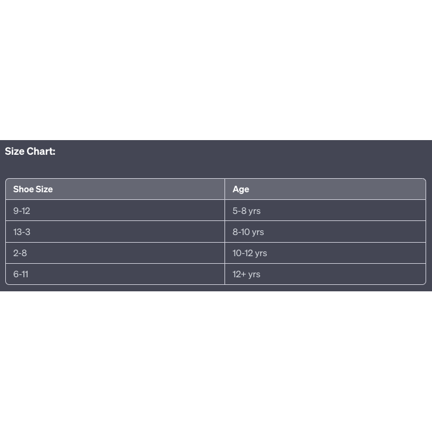Click the "5-8 yrs" age cell
This screenshot has width=432, height=432.
pyautogui.click(x=246, y=210)
